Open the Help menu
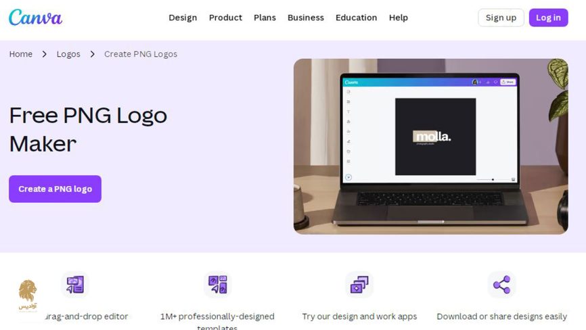 [399, 18]
